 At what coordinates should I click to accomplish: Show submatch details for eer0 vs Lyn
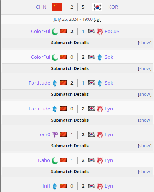click(145, 146)
